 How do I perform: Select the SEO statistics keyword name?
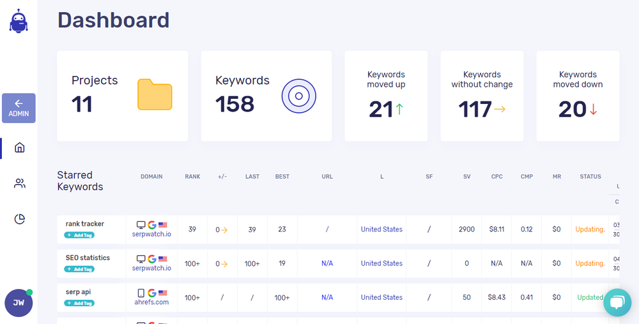[x=88, y=258]
